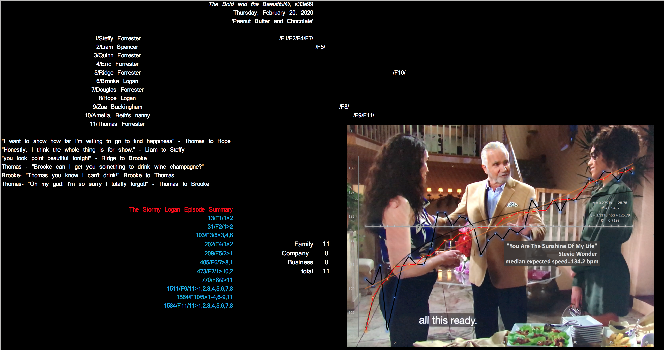Screen dimensions: 664x350
Task: Click "You Are The Sunshine Of My Life" caption
Action: (x=552, y=246)
